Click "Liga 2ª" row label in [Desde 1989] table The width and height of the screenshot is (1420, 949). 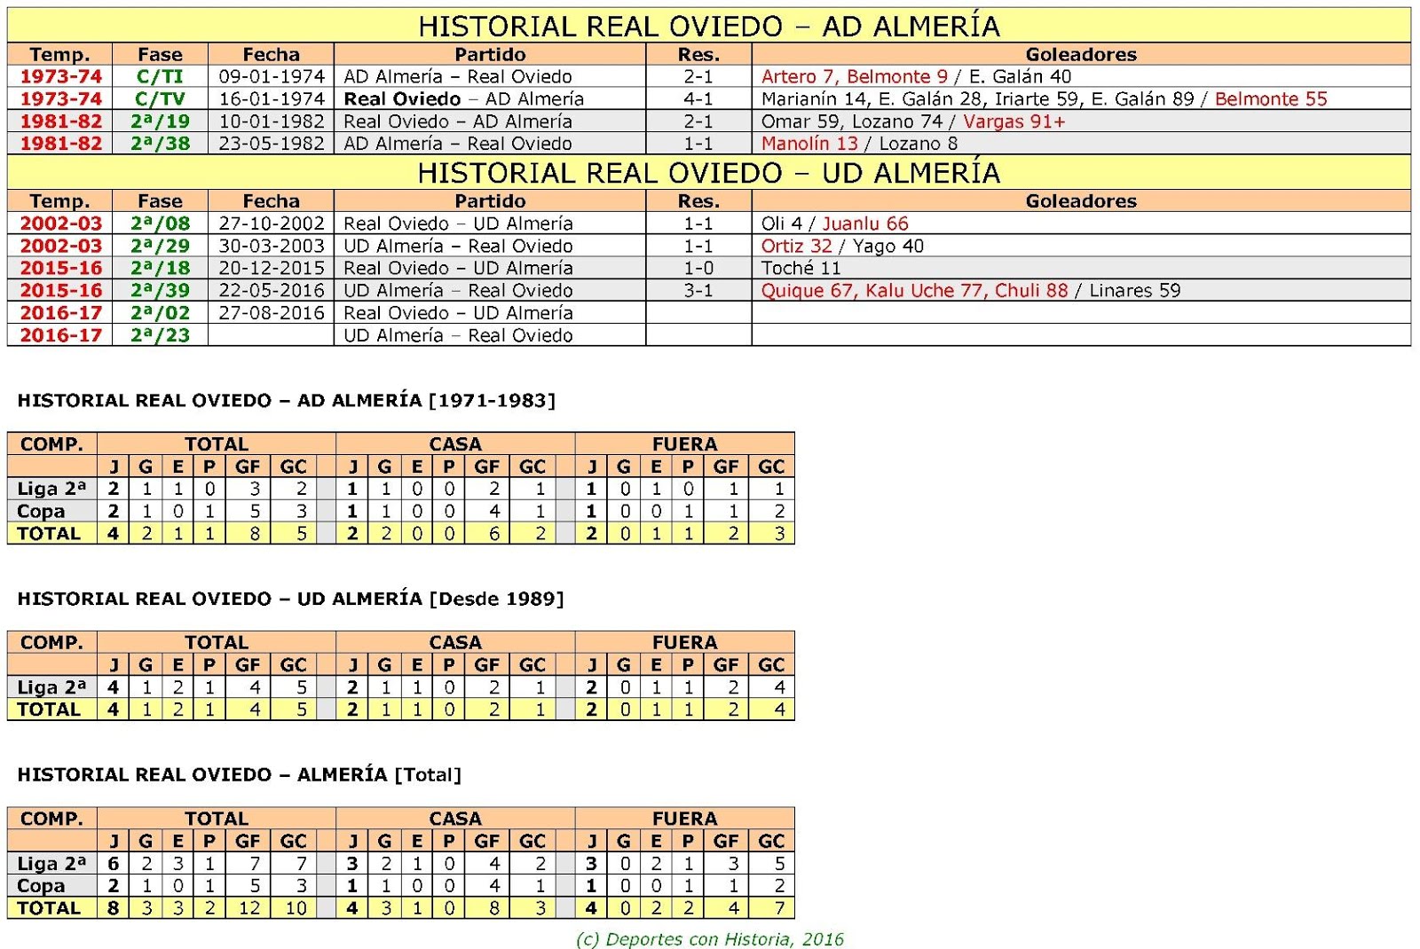pos(51,686)
